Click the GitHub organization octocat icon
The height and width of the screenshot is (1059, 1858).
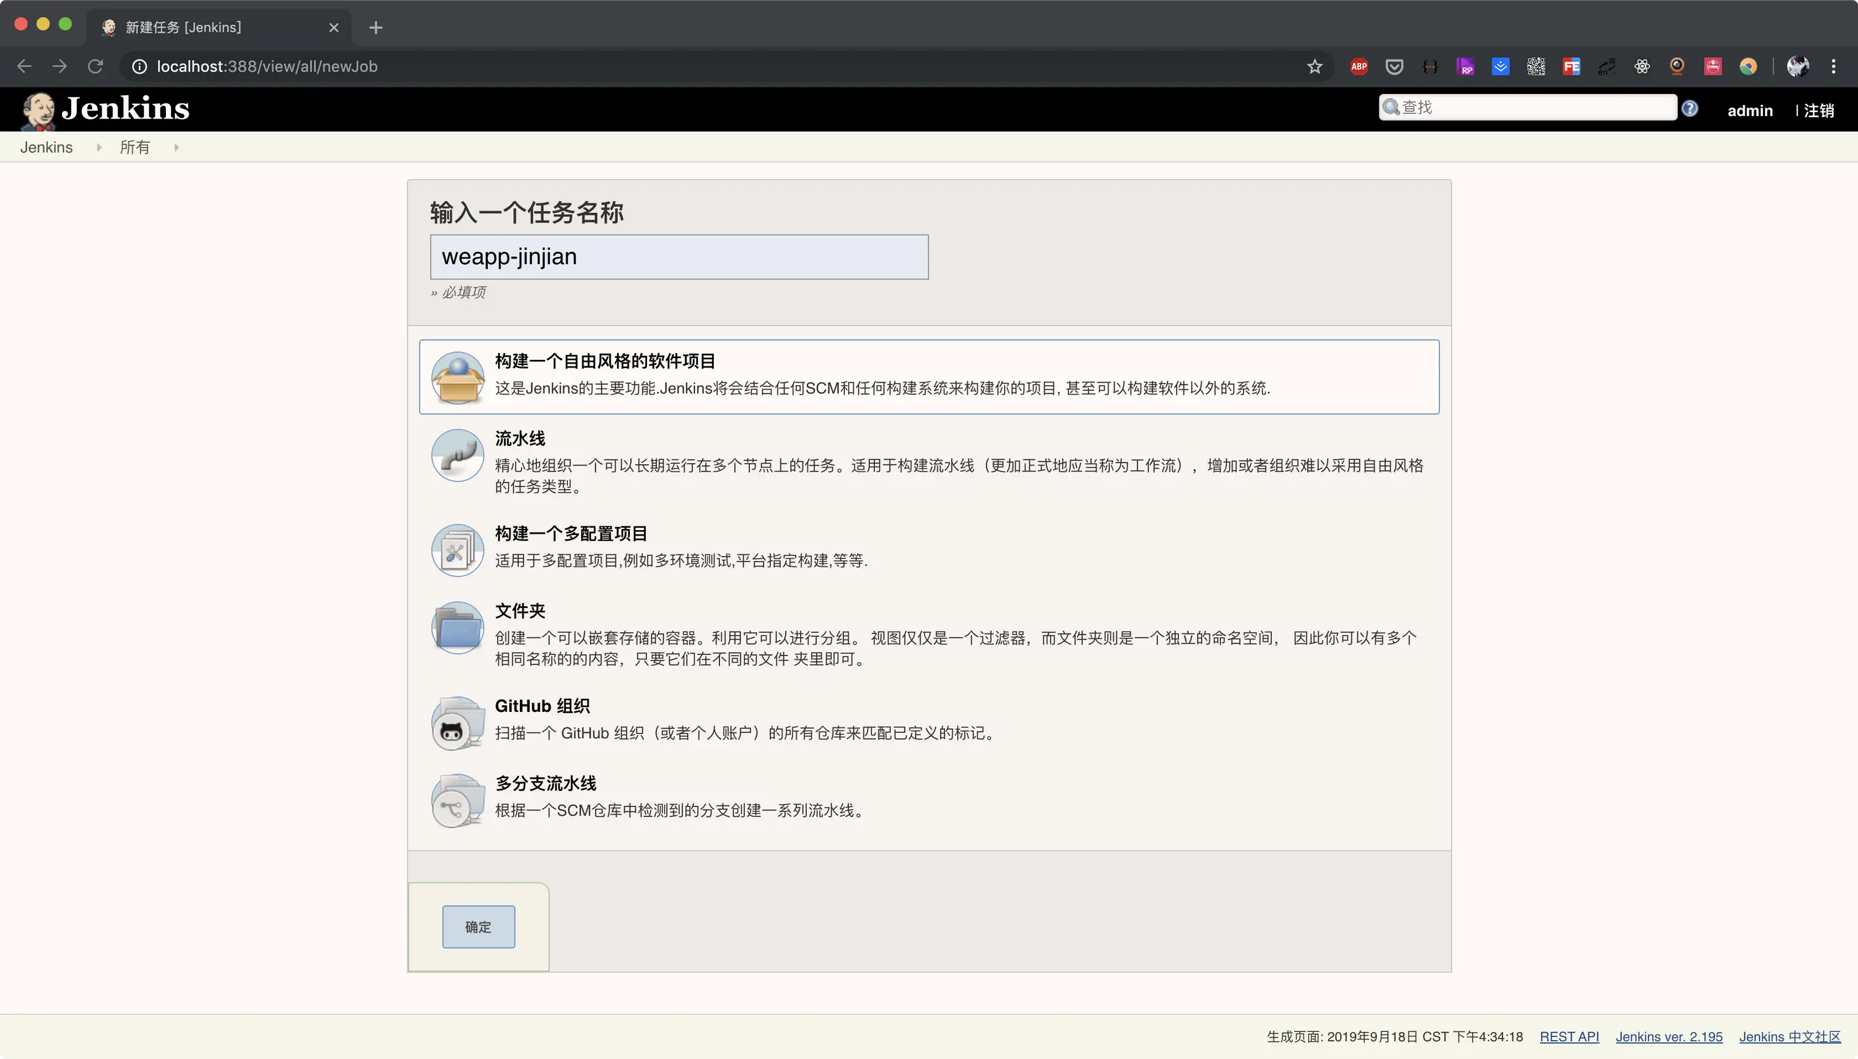(x=458, y=723)
